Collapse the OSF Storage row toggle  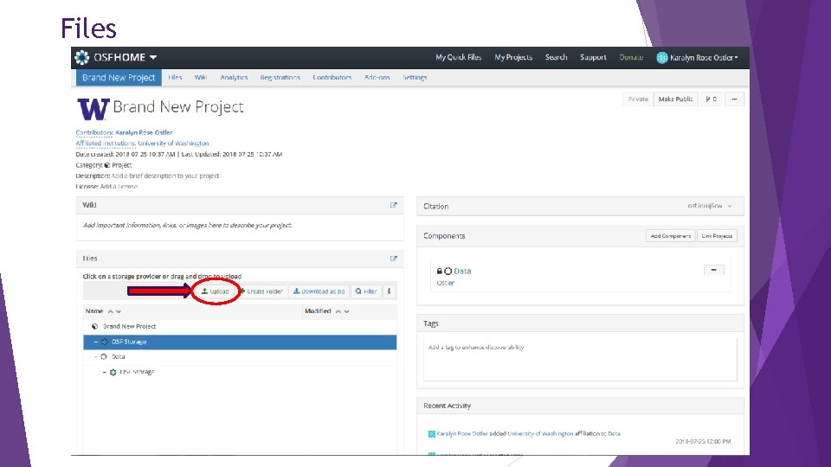(x=95, y=342)
